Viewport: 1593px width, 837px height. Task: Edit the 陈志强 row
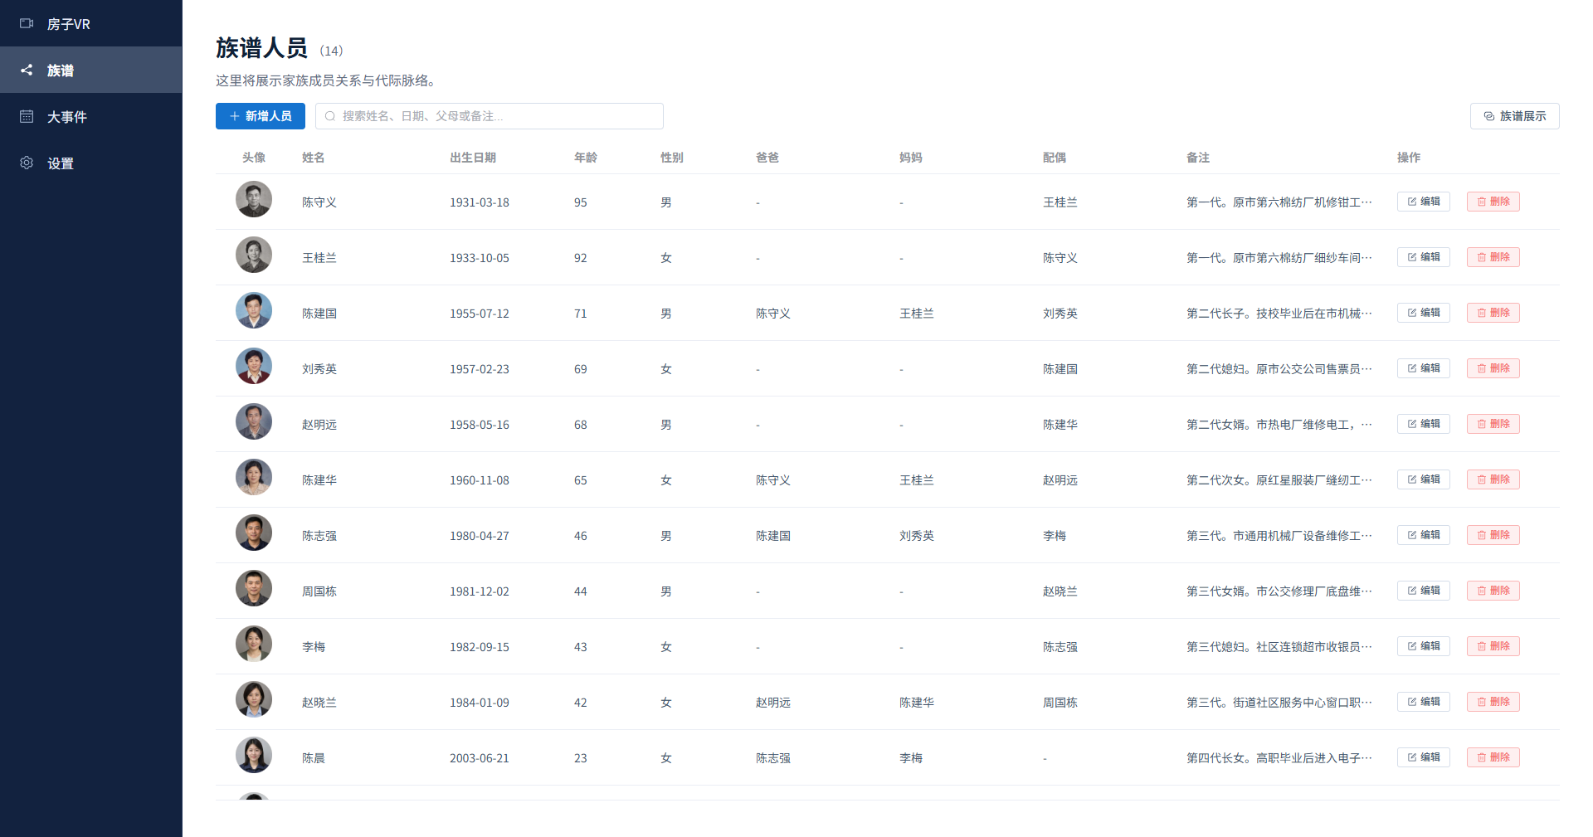click(x=1424, y=535)
